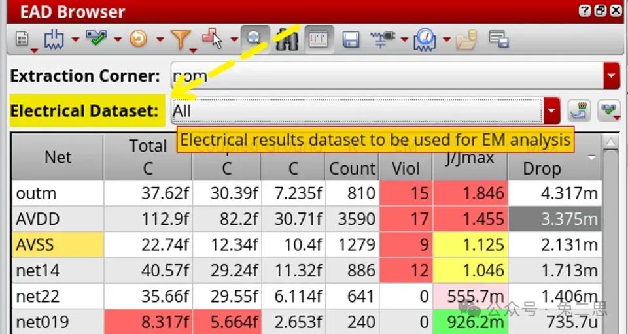Expand the Electrical Dataset dropdown arrow
628x334 pixels.
[552, 111]
